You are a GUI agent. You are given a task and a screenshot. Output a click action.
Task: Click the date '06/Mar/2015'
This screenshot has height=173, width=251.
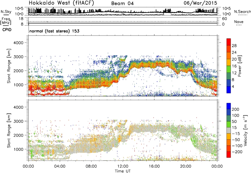point(200,3)
